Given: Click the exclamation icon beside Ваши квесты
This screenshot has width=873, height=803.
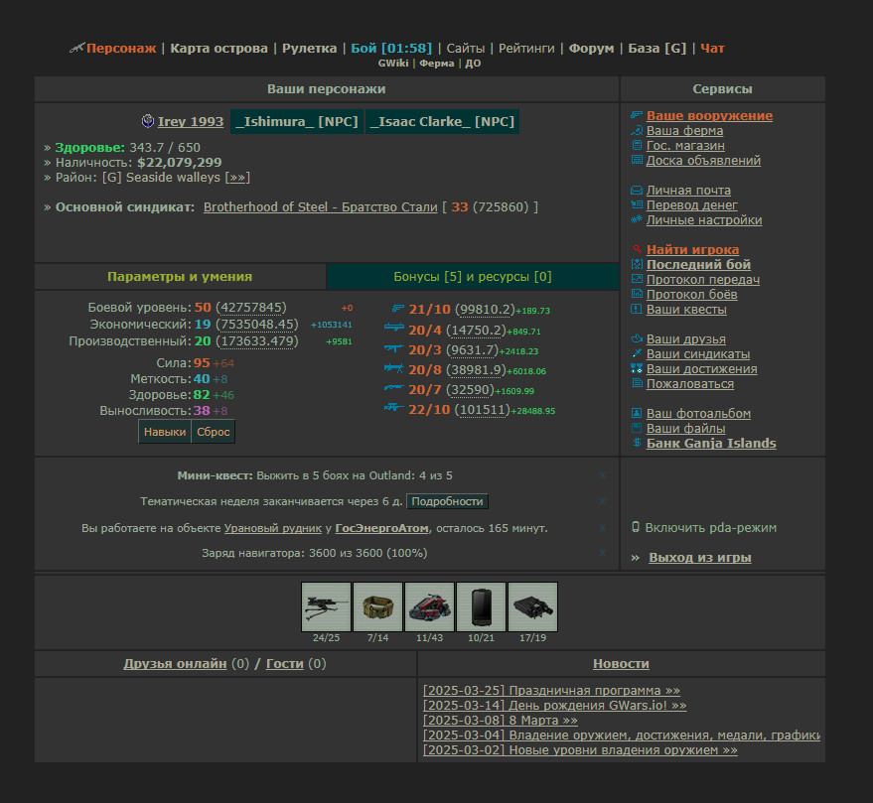Looking at the screenshot, I should click(637, 309).
